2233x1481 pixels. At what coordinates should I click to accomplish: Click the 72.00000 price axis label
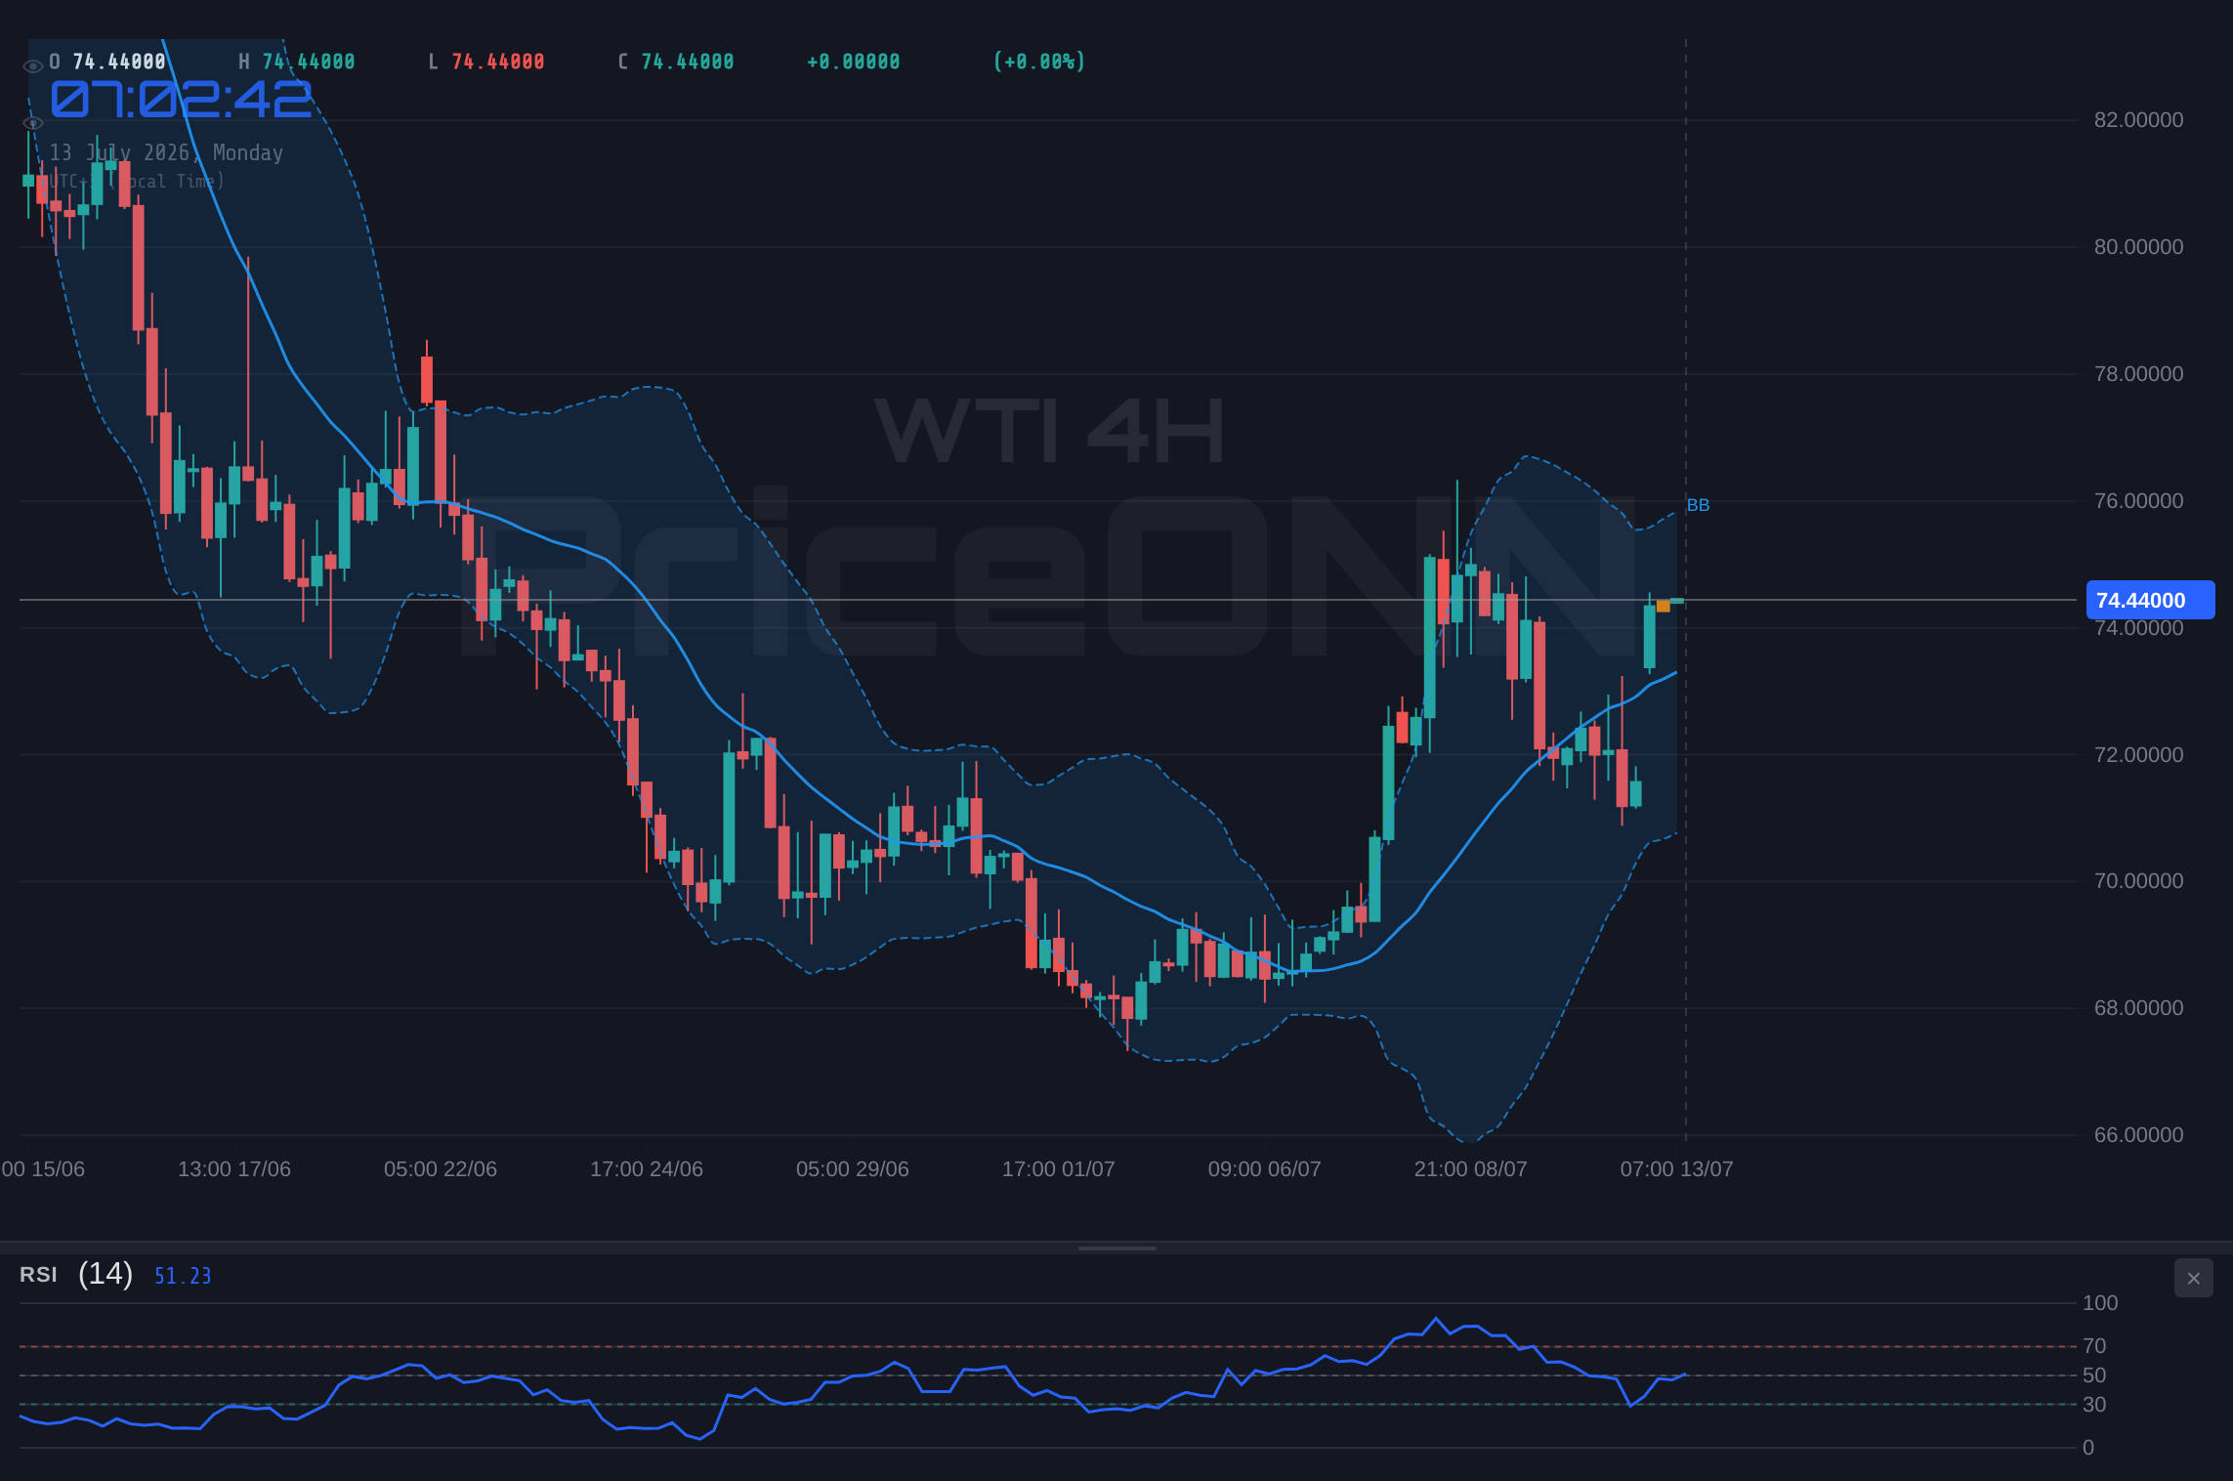(x=2138, y=755)
